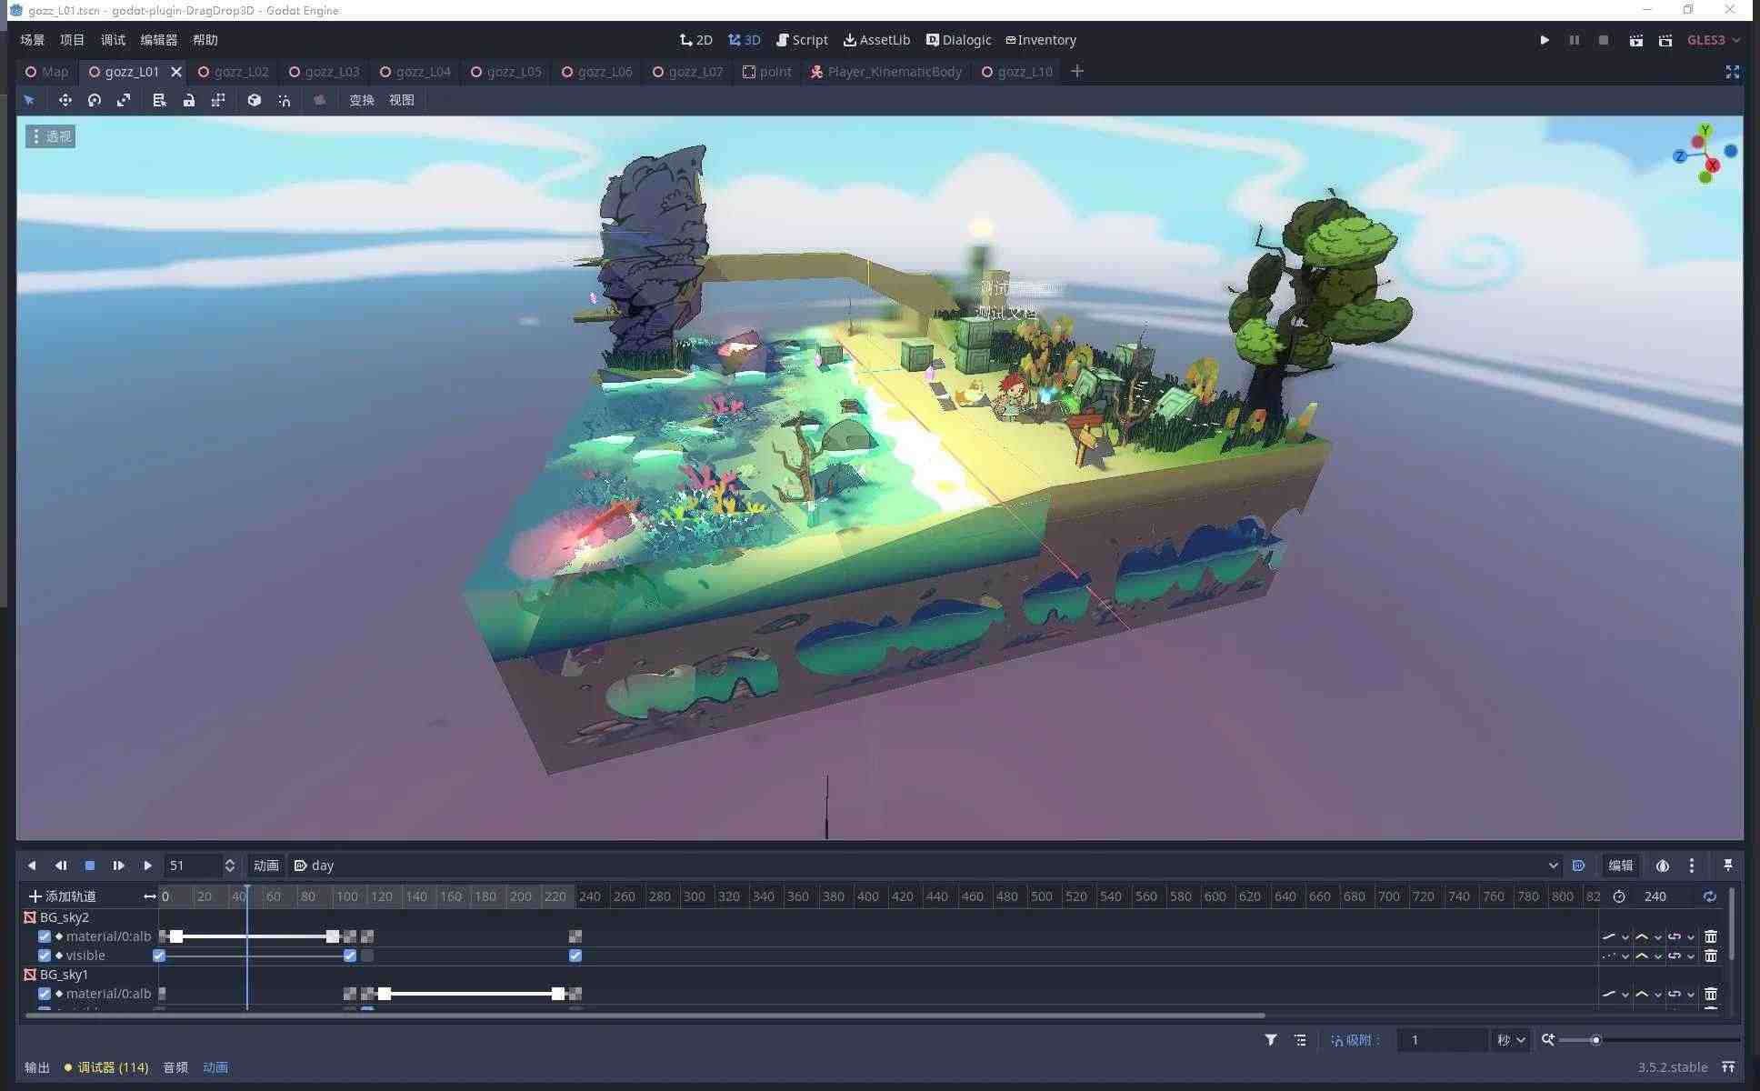Select the Scale mode tool icon
This screenshot has height=1091, width=1760.
pos(124,100)
